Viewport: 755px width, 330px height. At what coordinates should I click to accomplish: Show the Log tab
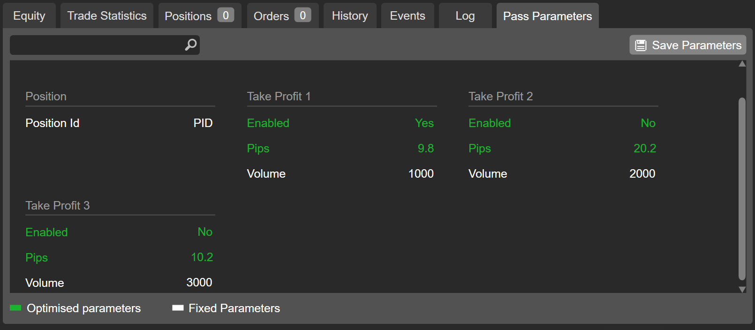(x=465, y=16)
